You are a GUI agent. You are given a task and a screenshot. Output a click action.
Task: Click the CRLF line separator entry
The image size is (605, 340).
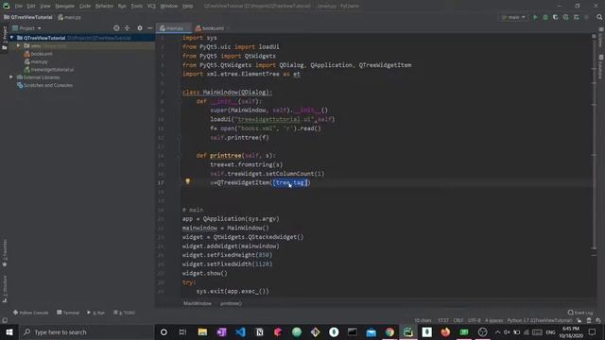click(458, 320)
